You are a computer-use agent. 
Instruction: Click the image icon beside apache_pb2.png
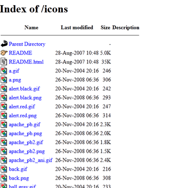[4, 151]
